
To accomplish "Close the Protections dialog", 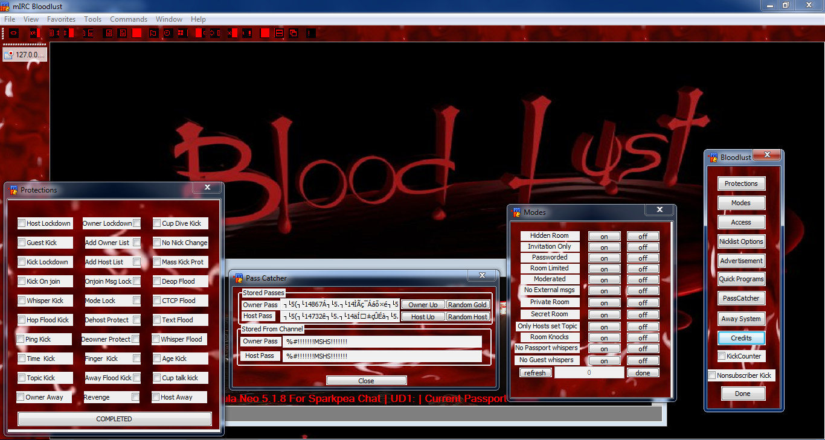I will tap(207, 188).
